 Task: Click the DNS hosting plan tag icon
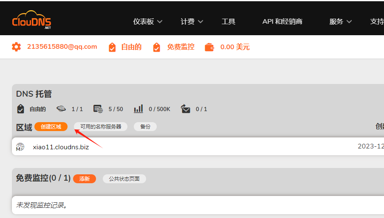click(20, 109)
